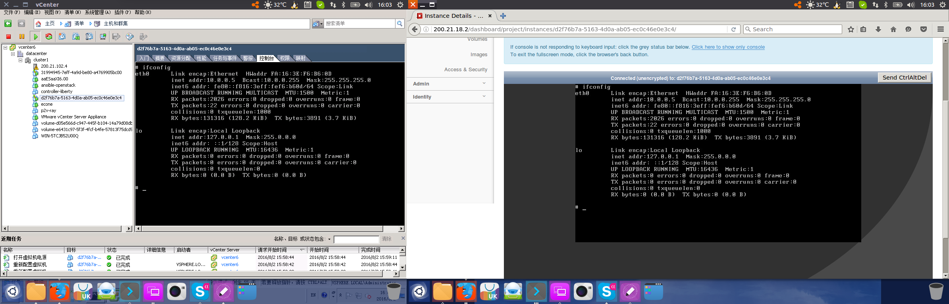
Task: Open the 插件(P) menu
Action: (x=123, y=13)
